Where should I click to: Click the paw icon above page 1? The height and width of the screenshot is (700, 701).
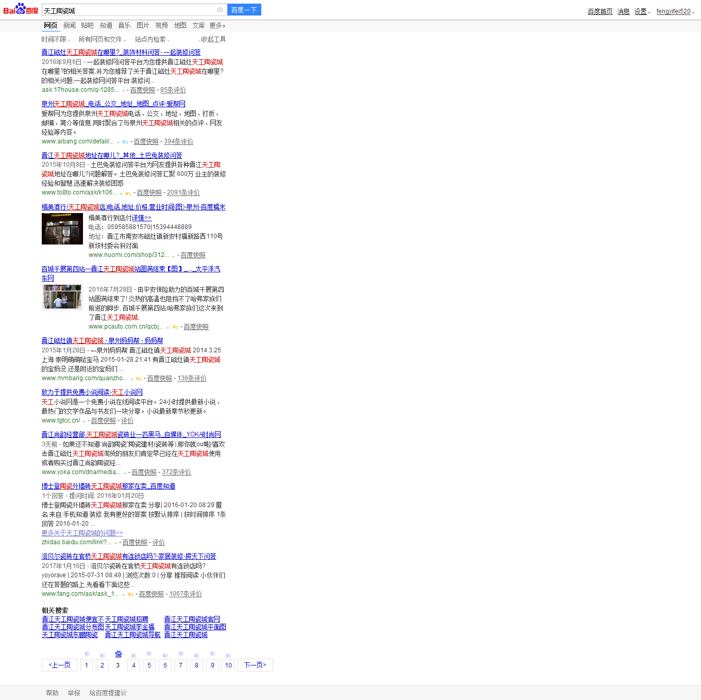(x=87, y=654)
